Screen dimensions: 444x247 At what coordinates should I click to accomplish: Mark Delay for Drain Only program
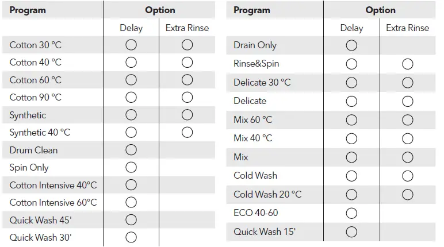point(351,45)
